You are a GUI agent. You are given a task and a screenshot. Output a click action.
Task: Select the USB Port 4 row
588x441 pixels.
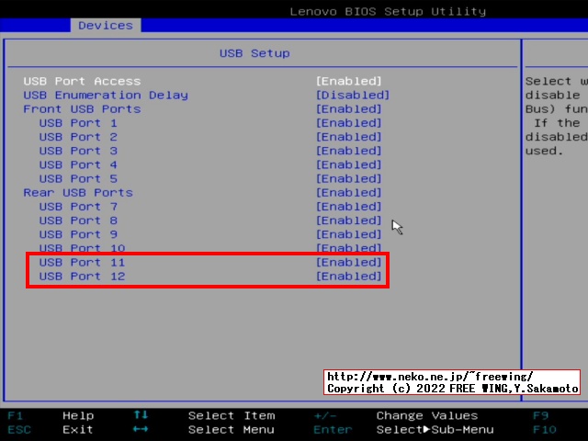[x=78, y=164]
